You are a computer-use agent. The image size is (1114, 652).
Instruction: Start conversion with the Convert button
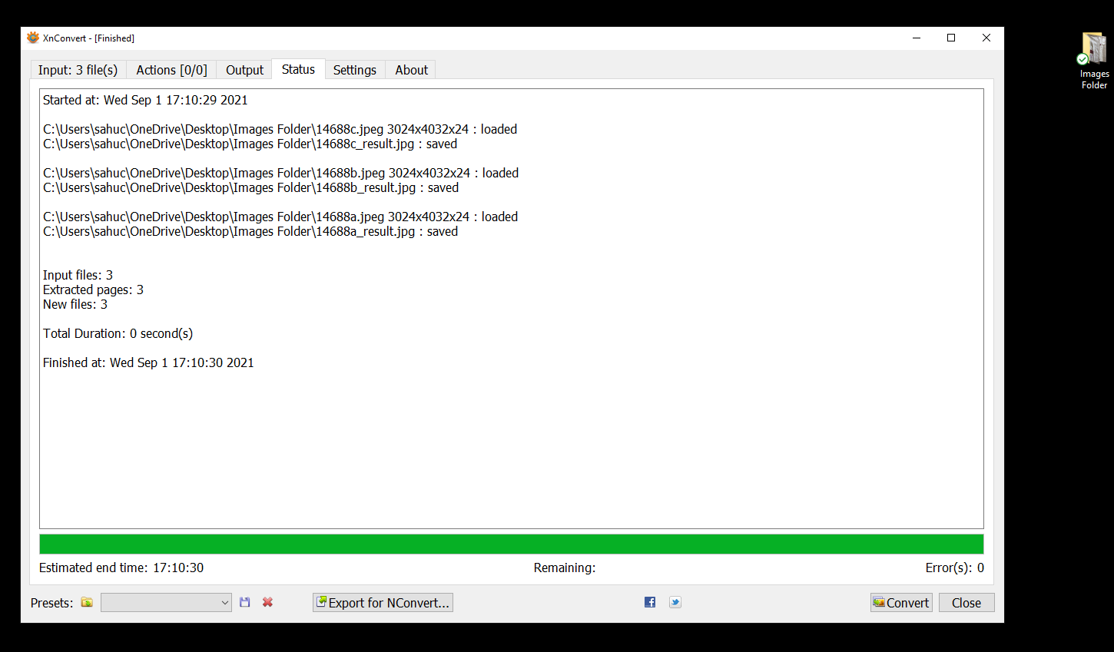coord(901,603)
